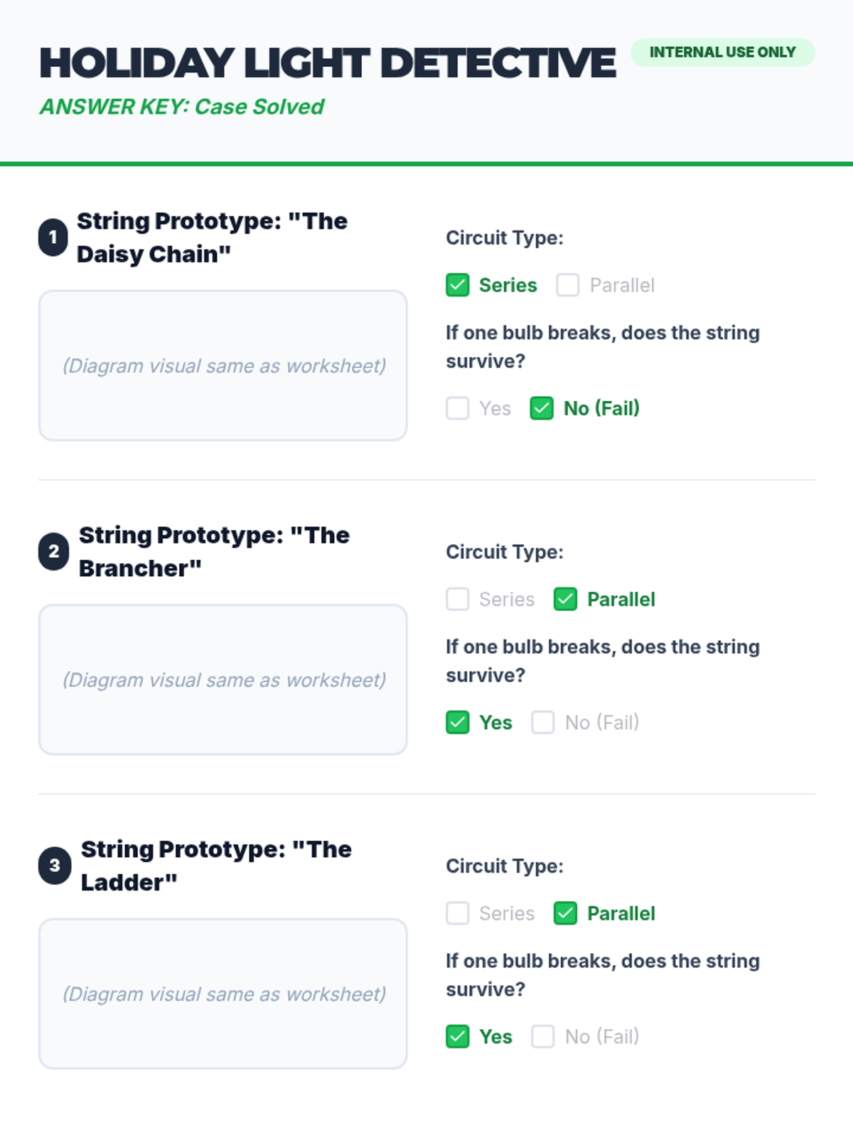The height and width of the screenshot is (1138, 853).
Task: Toggle Parallel checkbox for The Ladder
Action: [566, 913]
